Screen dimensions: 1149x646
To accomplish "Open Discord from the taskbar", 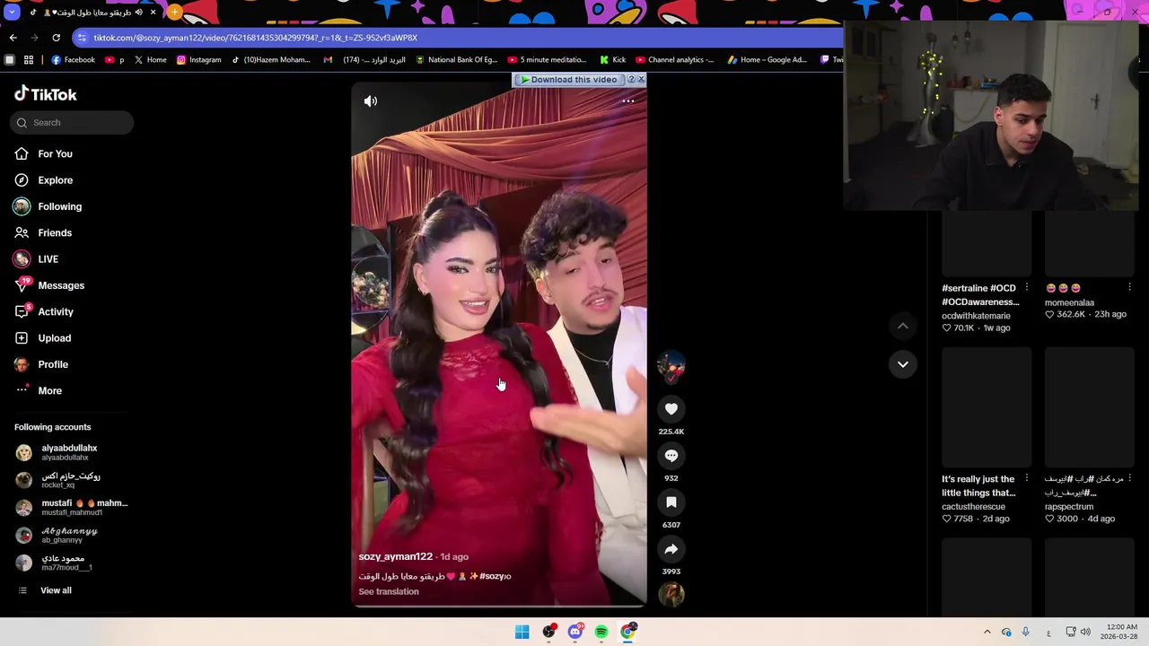I will pos(574,632).
